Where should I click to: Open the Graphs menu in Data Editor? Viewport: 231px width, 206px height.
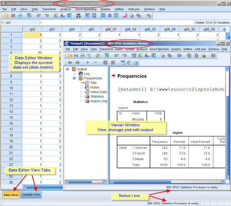click(x=106, y=9)
